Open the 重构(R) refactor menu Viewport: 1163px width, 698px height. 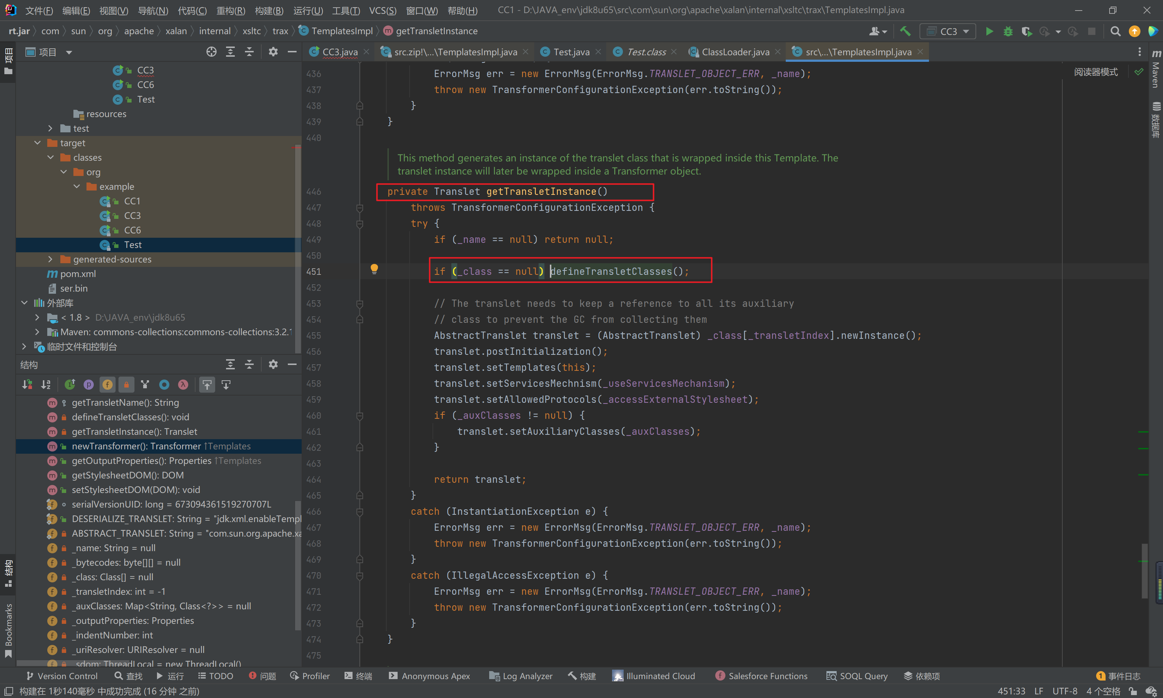[230, 10]
